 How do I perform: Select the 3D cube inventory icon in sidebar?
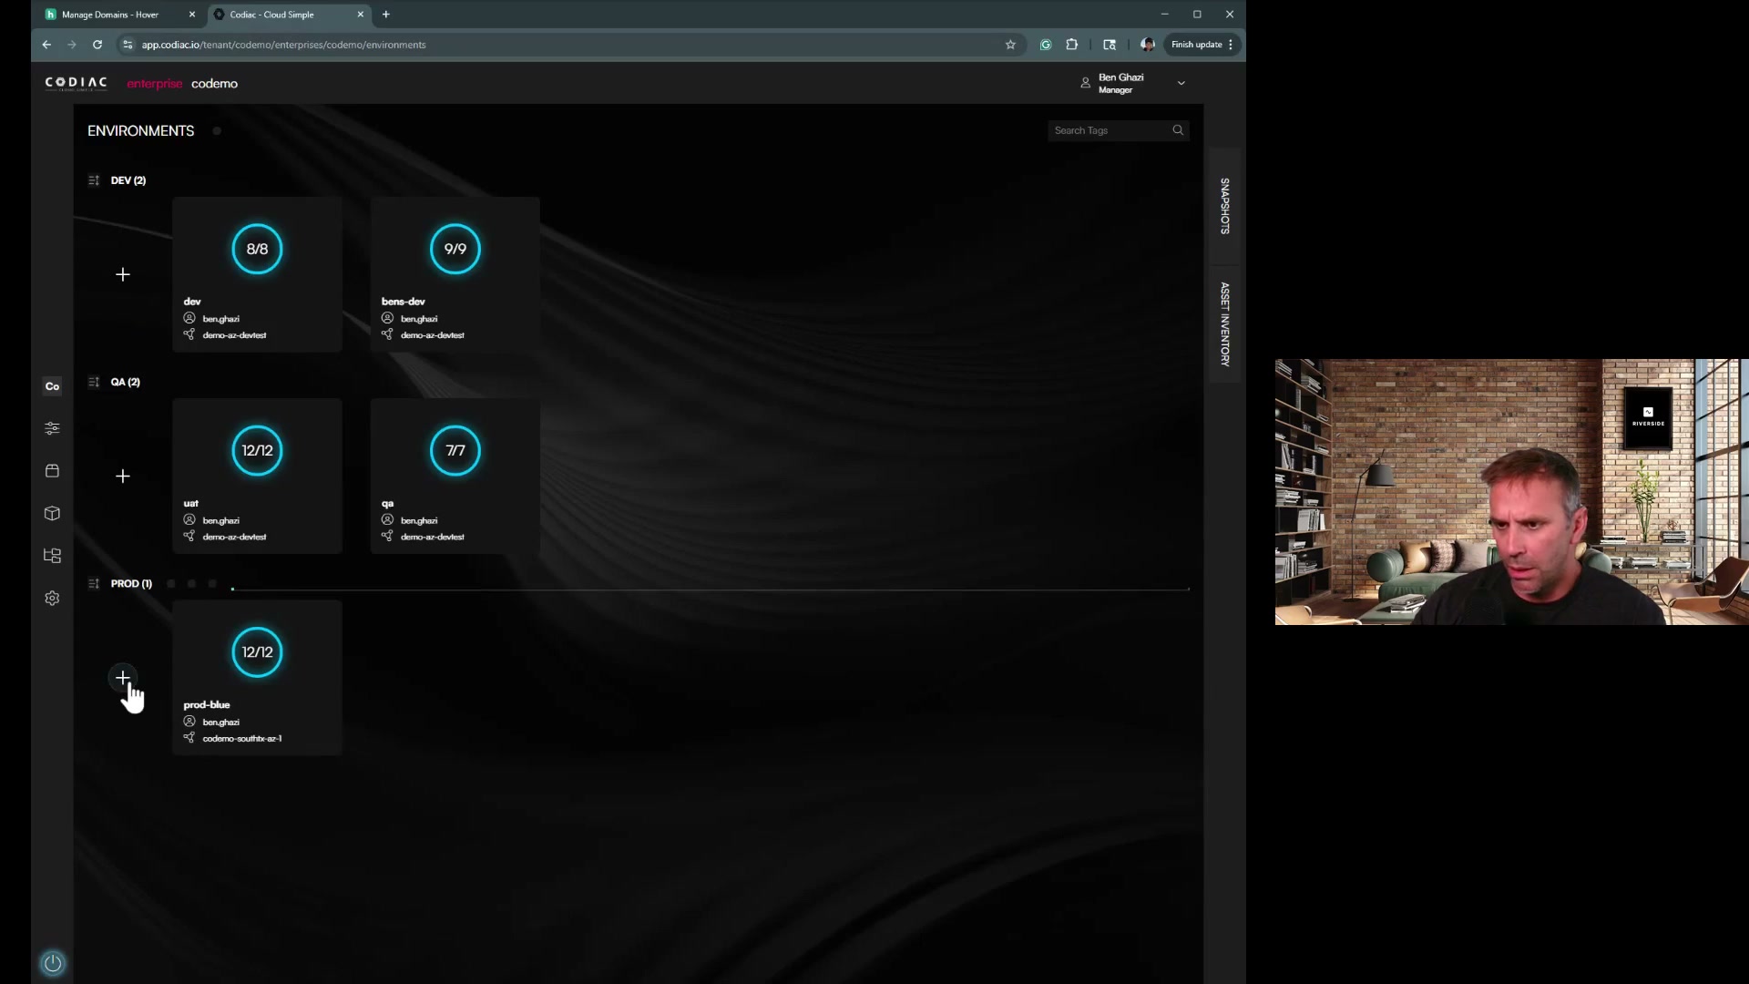[x=52, y=513]
